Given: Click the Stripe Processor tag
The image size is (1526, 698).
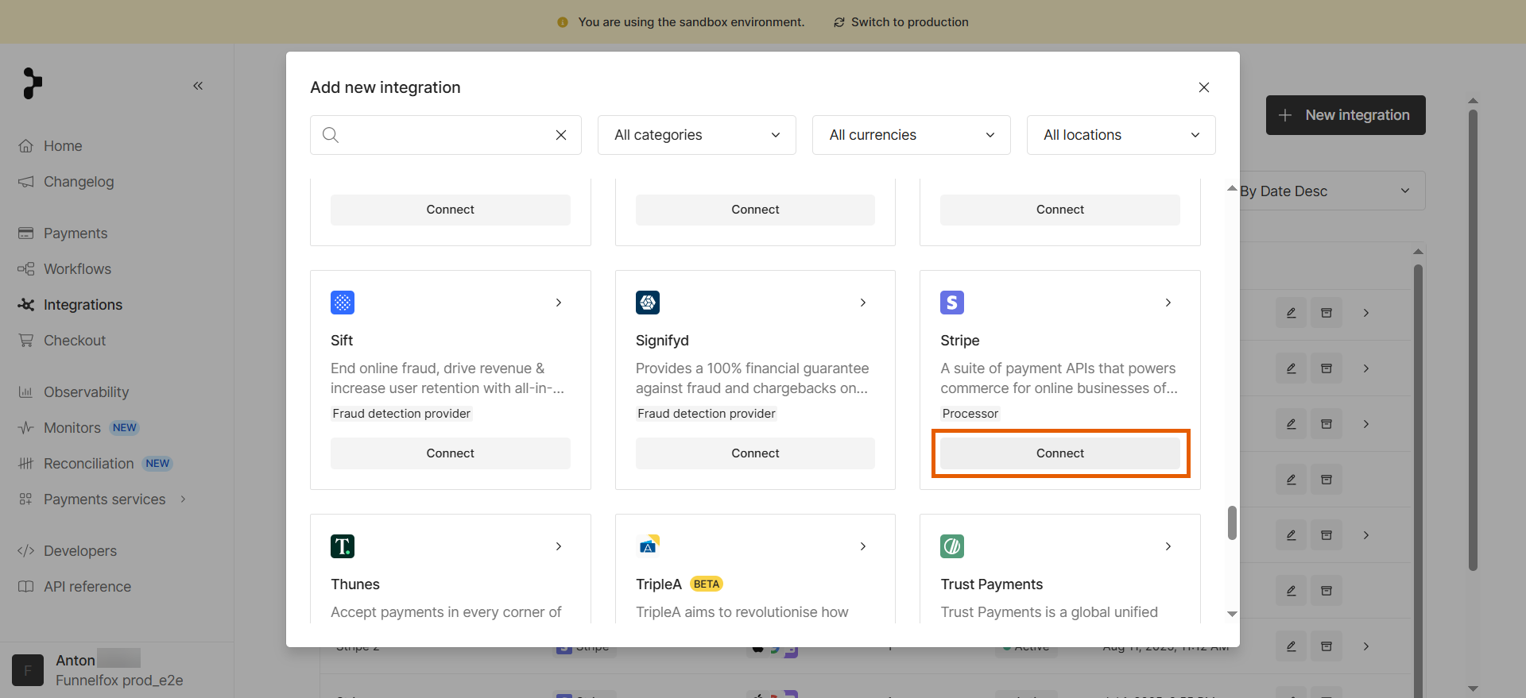Looking at the screenshot, I should coord(970,414).
